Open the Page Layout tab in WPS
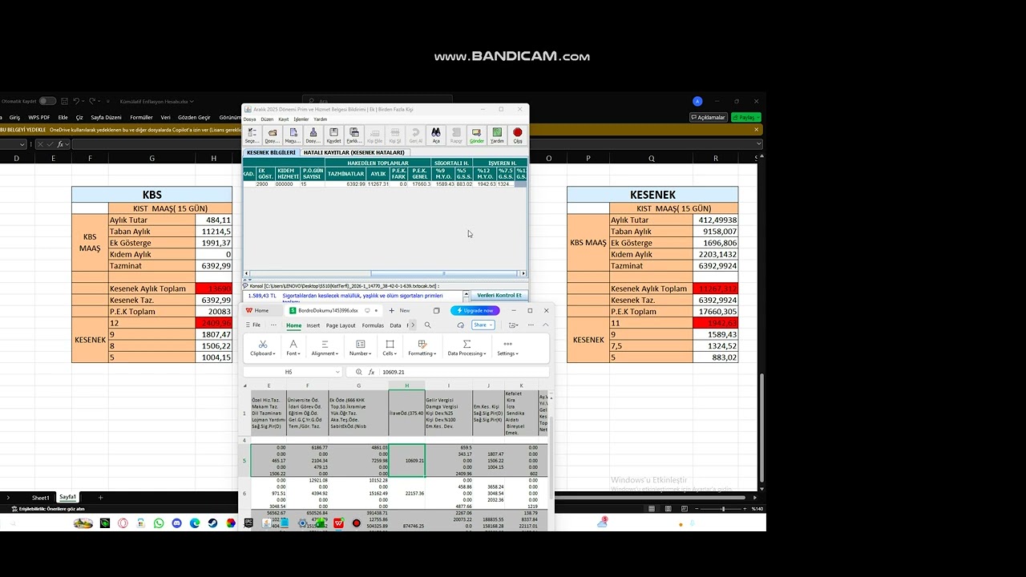The height and width of the screenshot is (577, 1026). (x=341, y=325)
